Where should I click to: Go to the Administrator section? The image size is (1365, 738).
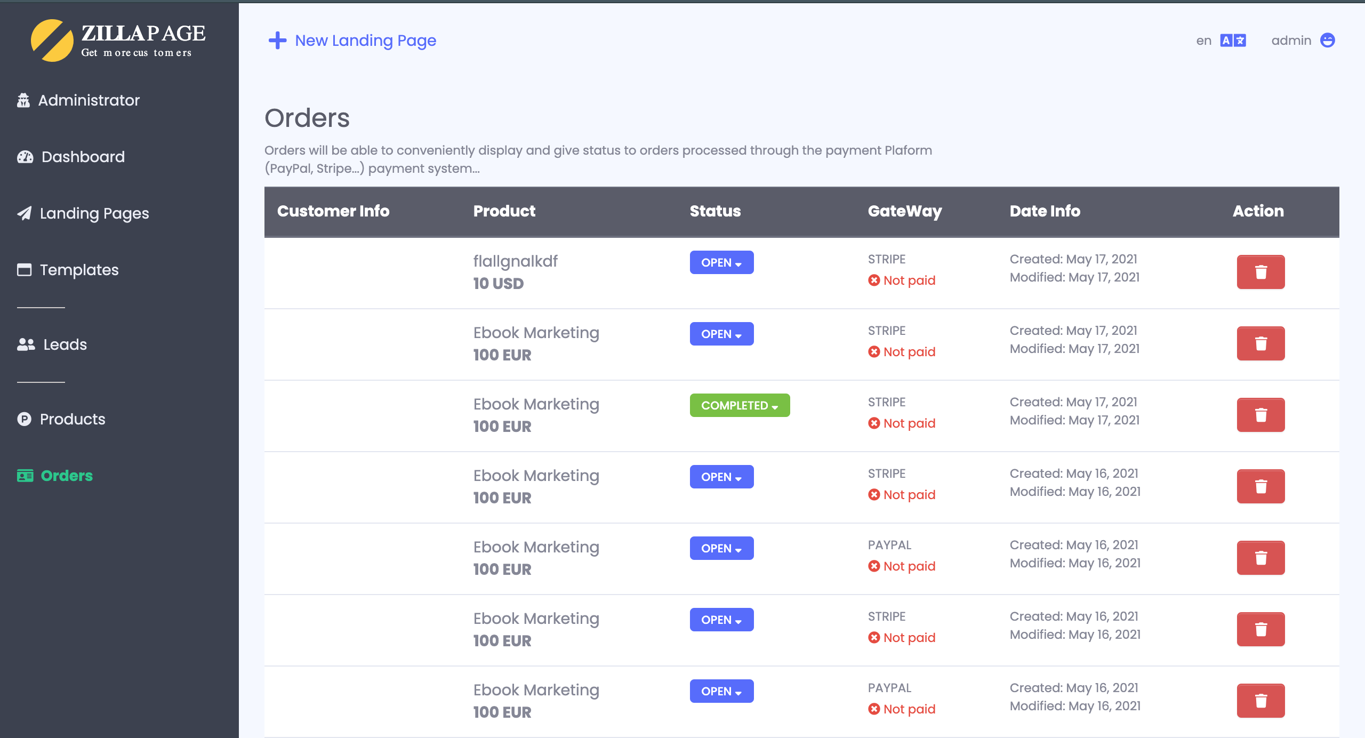pos(89,100)
